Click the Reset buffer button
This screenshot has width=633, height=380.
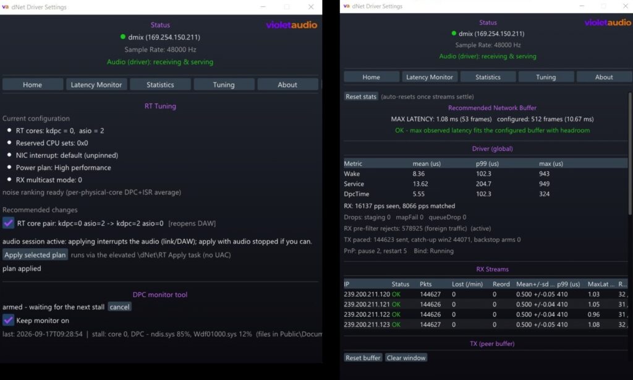363,358
